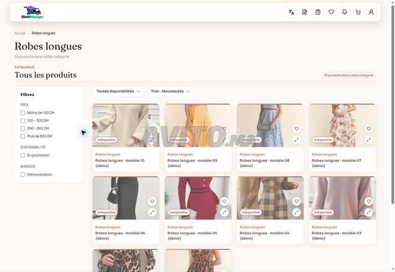Expand quick view for modèle 04
This screenshot has width=395, height=272.
click(x=296, y=212)
